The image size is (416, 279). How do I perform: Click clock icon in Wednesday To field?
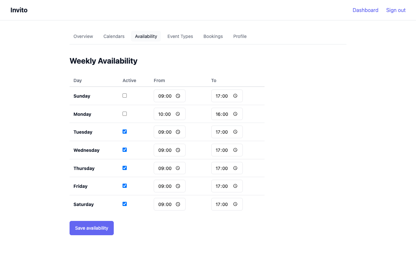click(x=235, y=150)
